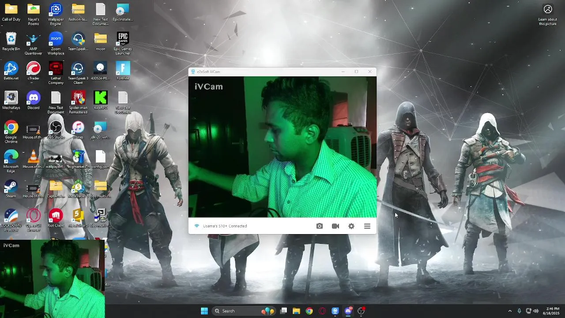Viewport: 565px width, 318px height.
Task: Select the Call of Duty folder
Action: coord(11,12)
